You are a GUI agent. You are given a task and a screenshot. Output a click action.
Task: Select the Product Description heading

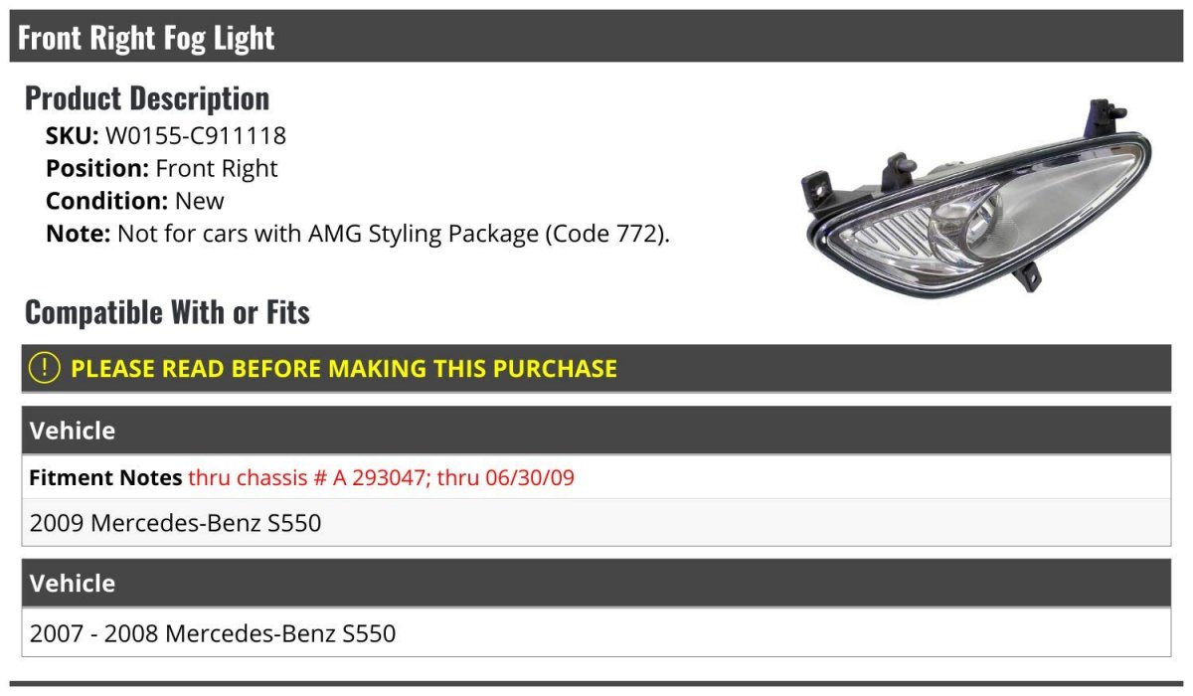click(147, 98)
